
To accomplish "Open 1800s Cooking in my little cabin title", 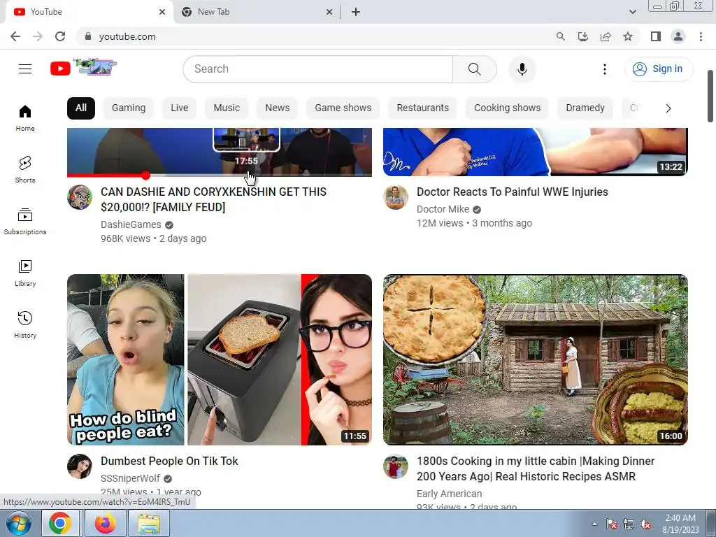I will click(536, 468).
